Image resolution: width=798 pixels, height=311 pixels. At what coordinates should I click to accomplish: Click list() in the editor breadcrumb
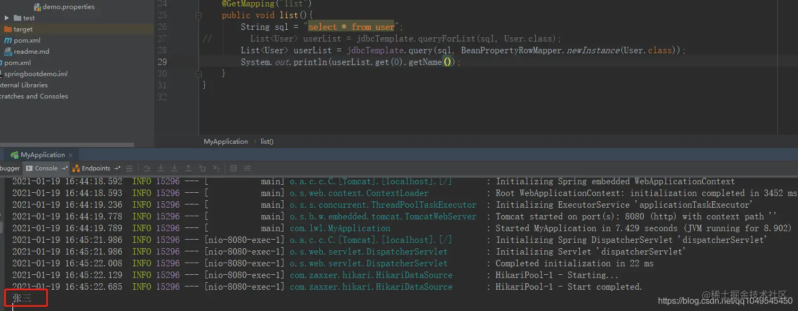click(267, 142)
